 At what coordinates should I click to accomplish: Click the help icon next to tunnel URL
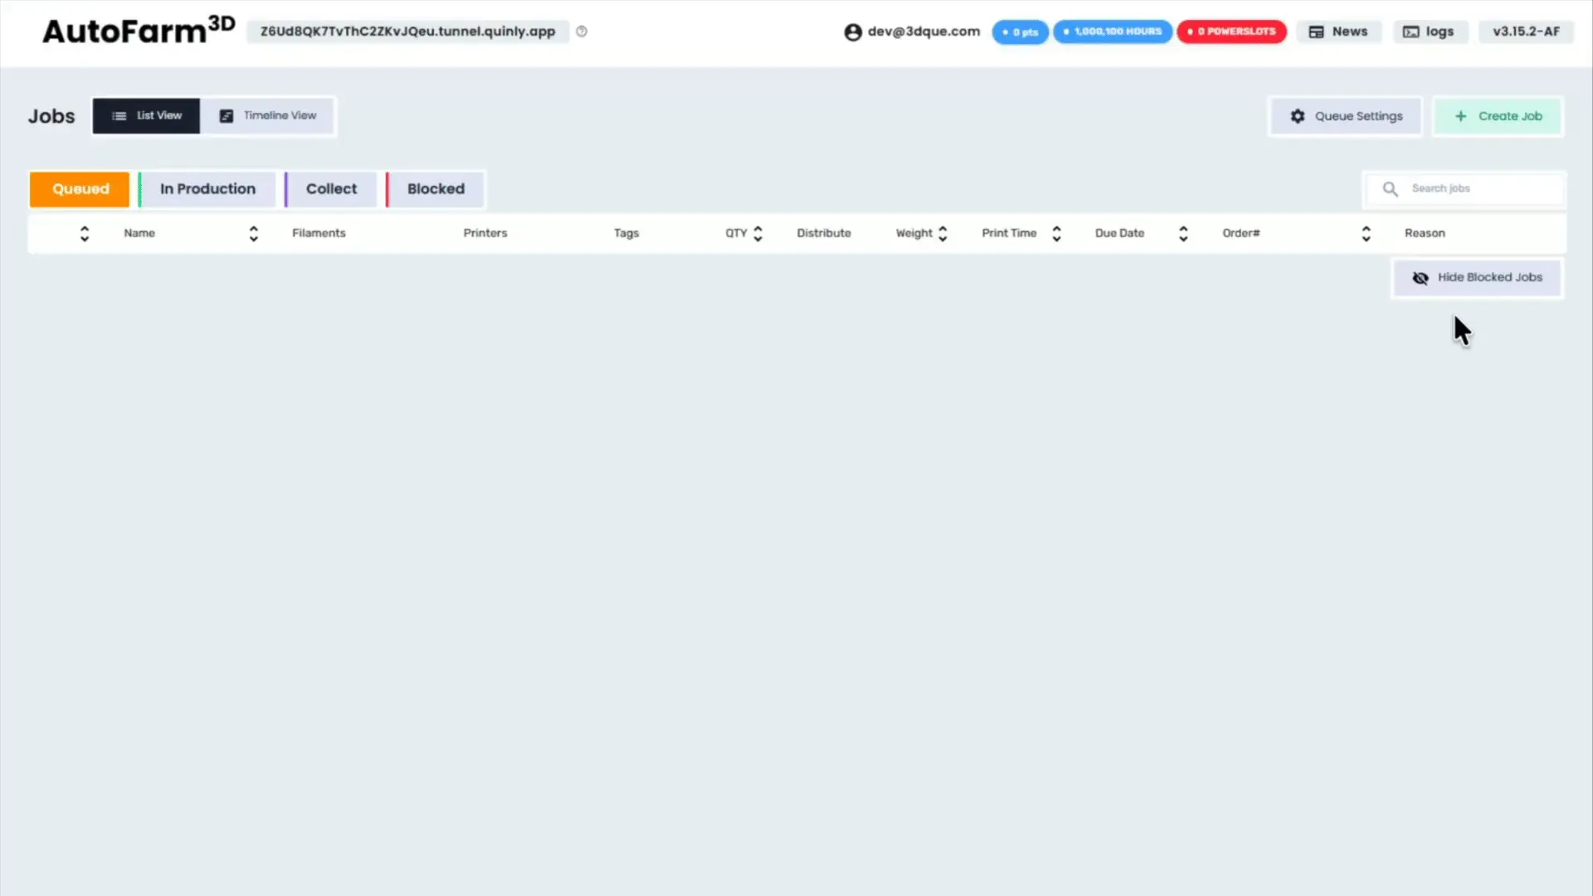tap(582, 32)
